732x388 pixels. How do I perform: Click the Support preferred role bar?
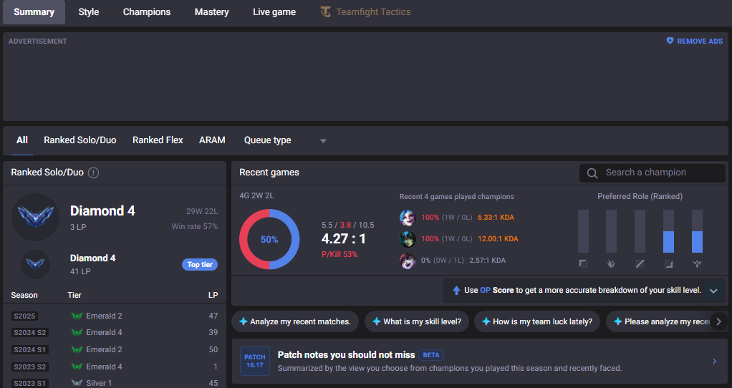pos(697,231)
